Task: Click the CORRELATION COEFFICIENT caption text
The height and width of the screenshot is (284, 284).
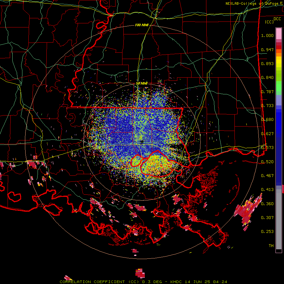Action: 92,282
